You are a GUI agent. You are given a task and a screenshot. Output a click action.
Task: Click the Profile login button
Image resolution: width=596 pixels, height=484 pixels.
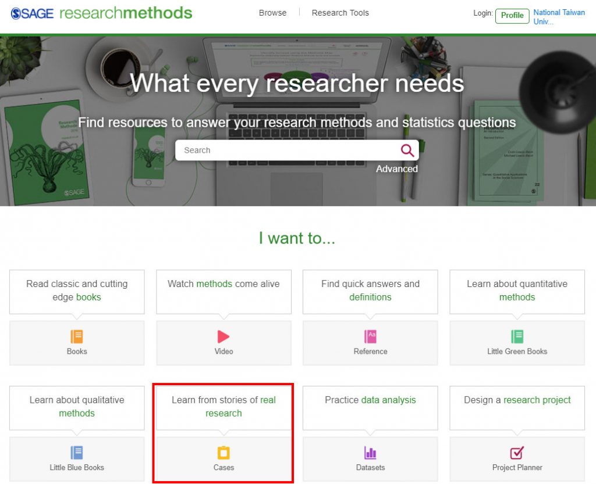click(512, 16)
